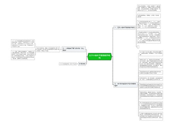Select the bottom-most note under branch 三
The height and width of the screenshot is (125, 174).
click(151, 116)
